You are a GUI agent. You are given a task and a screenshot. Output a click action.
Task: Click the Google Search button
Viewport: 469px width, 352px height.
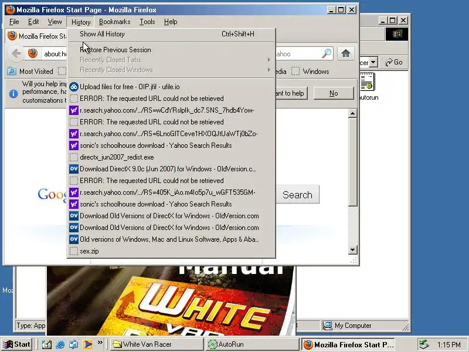tap(297, 195)
